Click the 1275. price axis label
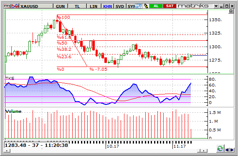 (215, 60)
